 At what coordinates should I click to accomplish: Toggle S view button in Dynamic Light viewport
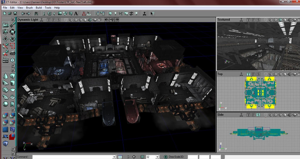pyautogui.click(x=58, y=20)
